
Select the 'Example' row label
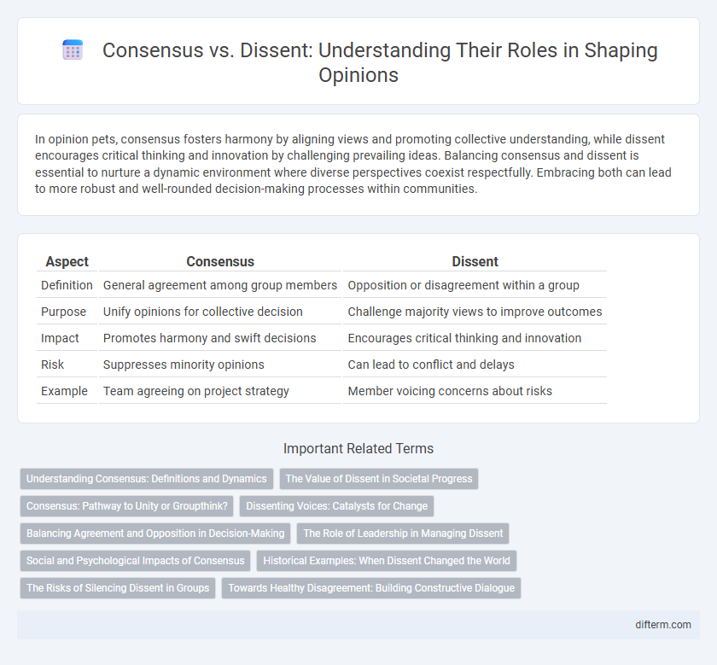65,392
